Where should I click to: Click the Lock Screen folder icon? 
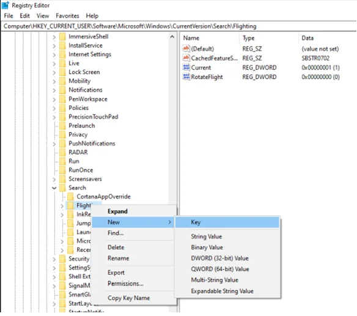[x=62, y=72]
